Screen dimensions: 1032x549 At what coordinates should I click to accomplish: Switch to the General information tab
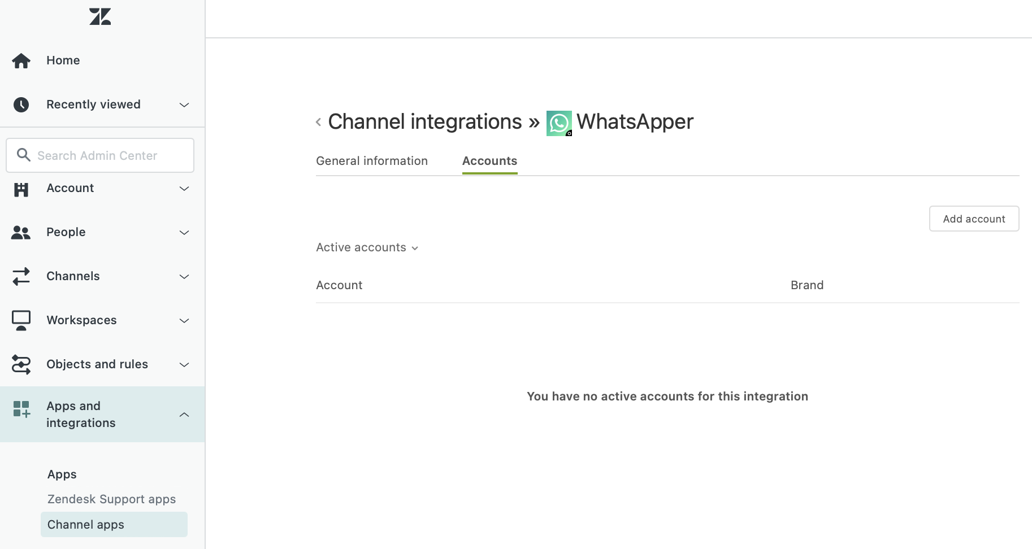pyautogui.click(x=372, y=161)
